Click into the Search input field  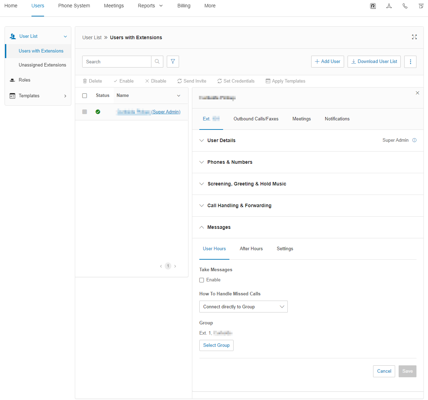point(117,62)
